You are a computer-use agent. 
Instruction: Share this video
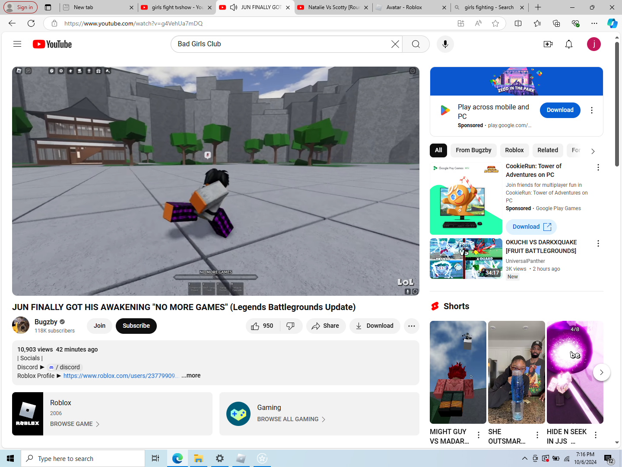tap(326, 326)
